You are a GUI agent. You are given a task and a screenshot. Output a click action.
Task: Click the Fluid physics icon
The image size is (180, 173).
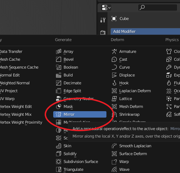(x=169, y=83)
